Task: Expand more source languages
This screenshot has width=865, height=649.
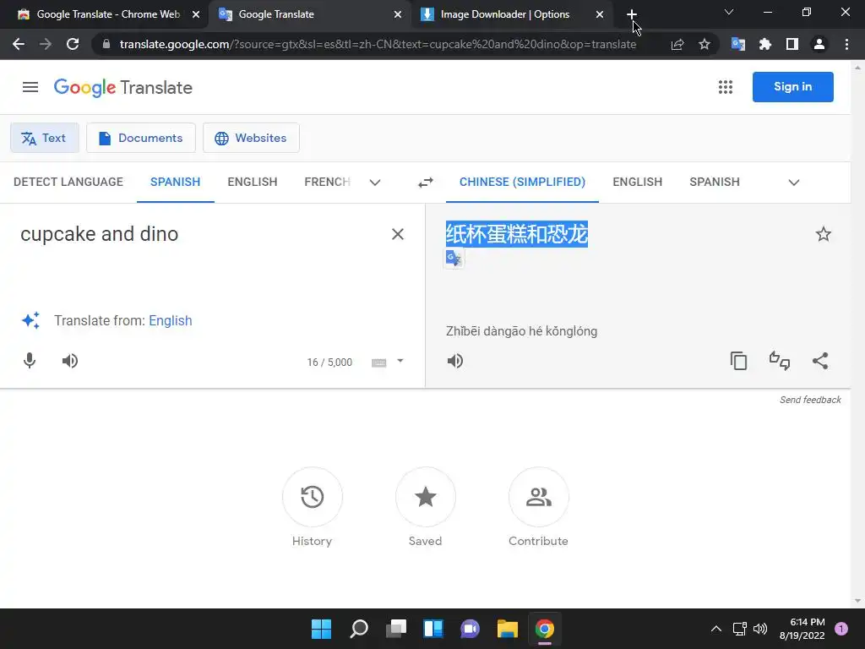Action: (375, 183)
